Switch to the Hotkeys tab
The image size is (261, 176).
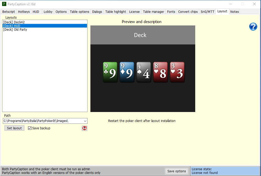click(24, 12)
